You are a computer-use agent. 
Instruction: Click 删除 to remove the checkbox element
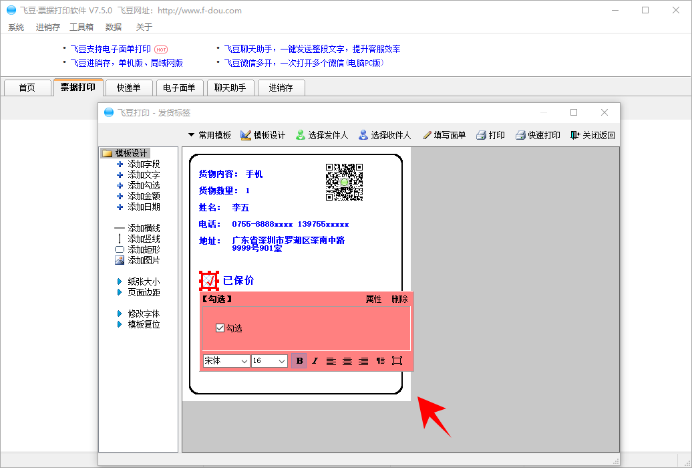click(399, 299)
